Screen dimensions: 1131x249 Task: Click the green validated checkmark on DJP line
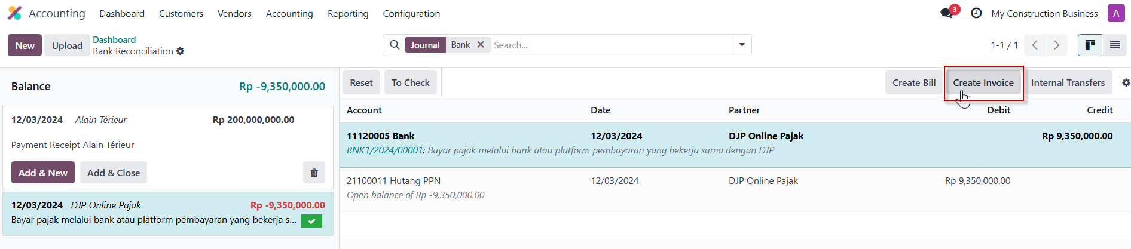[311, 221]
